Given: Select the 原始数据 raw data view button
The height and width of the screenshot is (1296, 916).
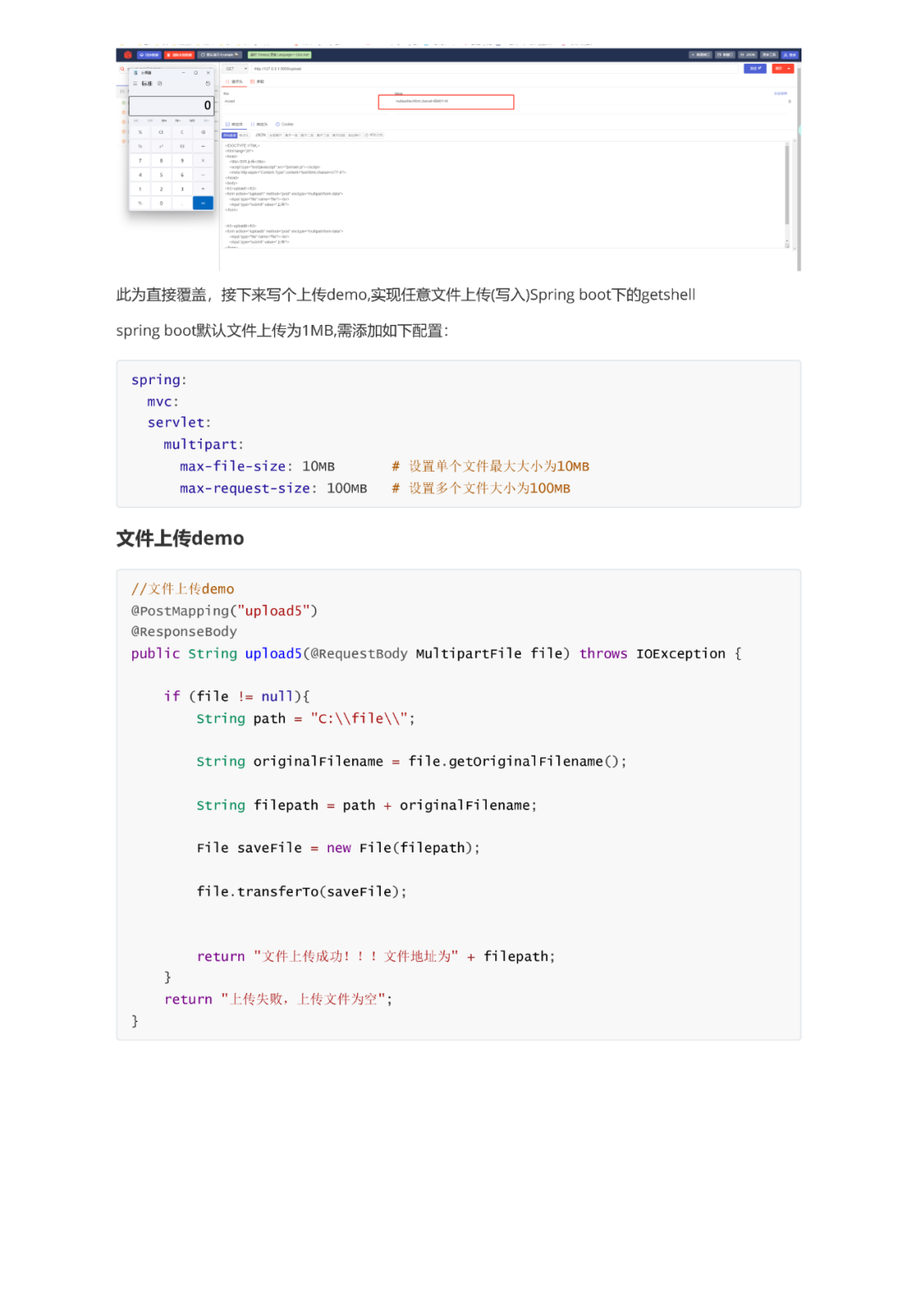Looking at the screenshot, I should (230, 135).
